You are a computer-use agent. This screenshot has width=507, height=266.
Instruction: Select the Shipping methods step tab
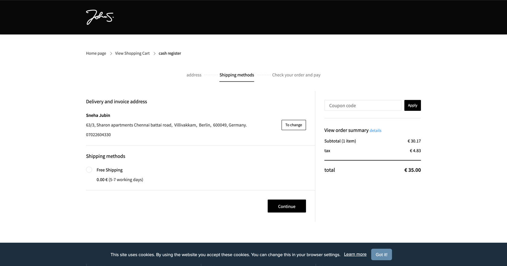237,75
